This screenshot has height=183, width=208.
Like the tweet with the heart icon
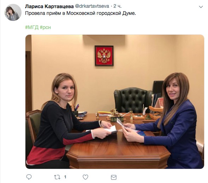click(85, 177)
